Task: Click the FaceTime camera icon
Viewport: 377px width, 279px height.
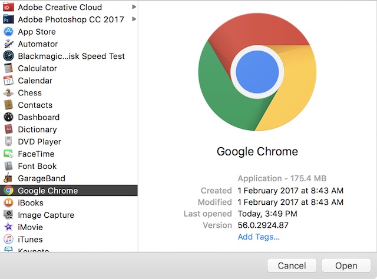Action: pos(8,154)
